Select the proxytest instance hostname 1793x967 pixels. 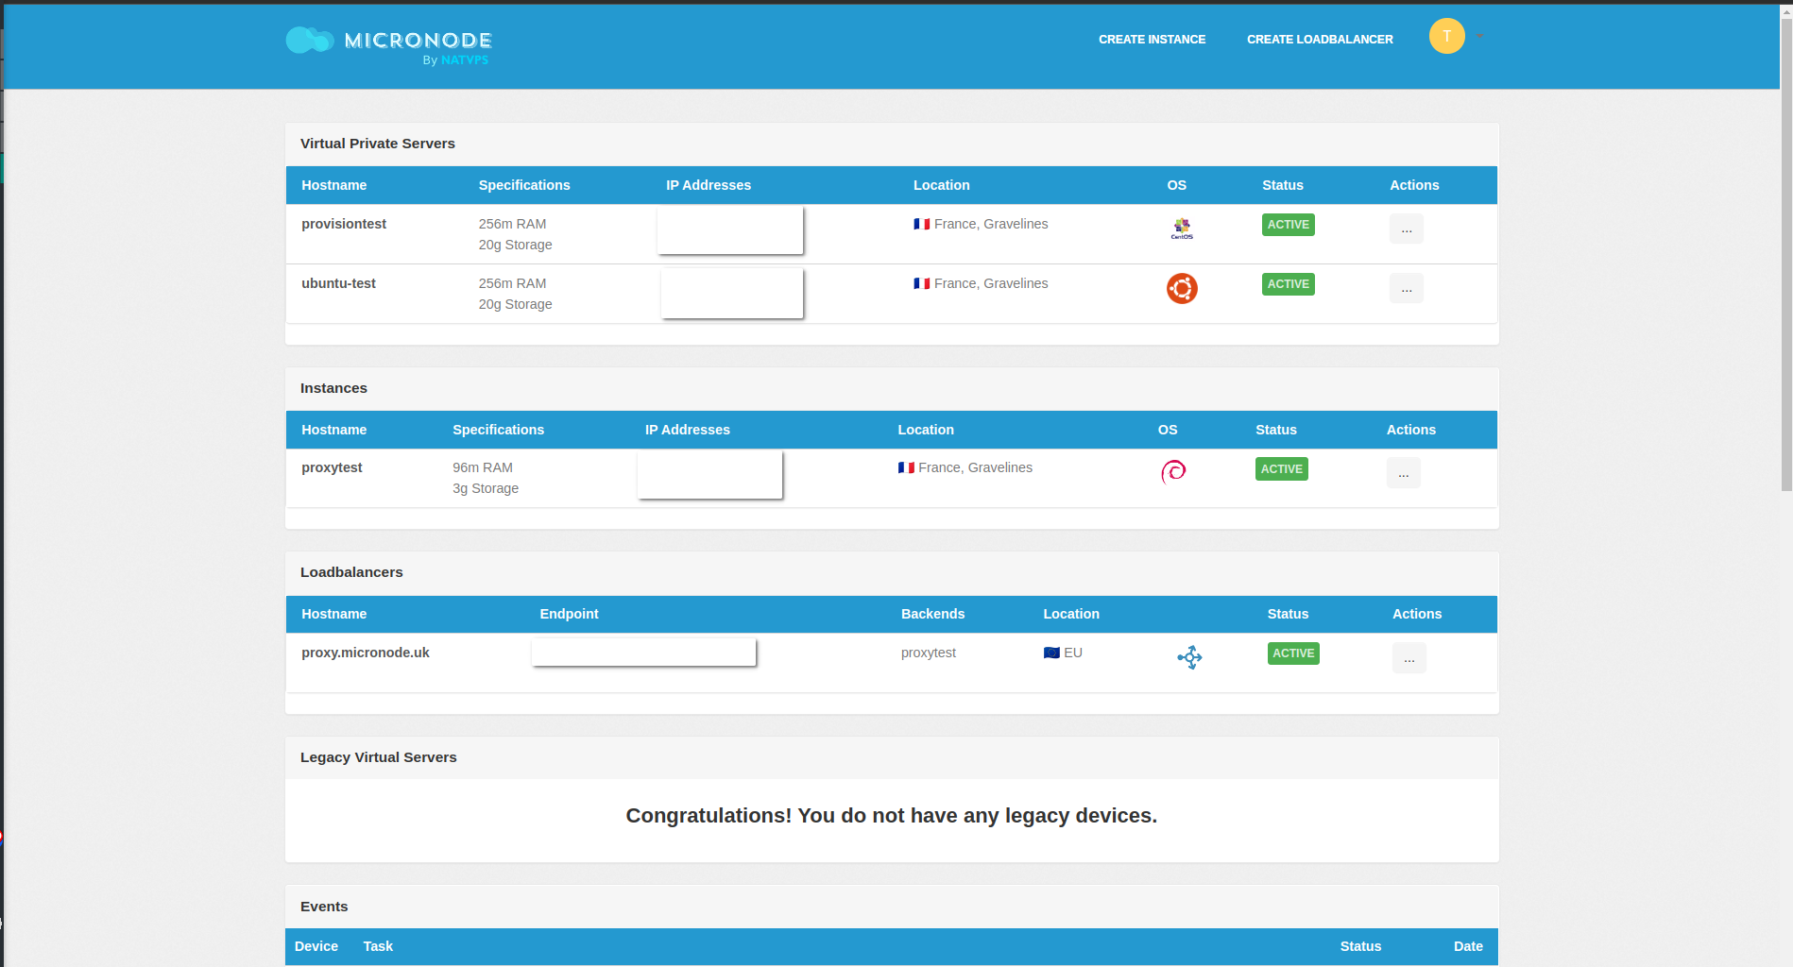tap(332, 468)
